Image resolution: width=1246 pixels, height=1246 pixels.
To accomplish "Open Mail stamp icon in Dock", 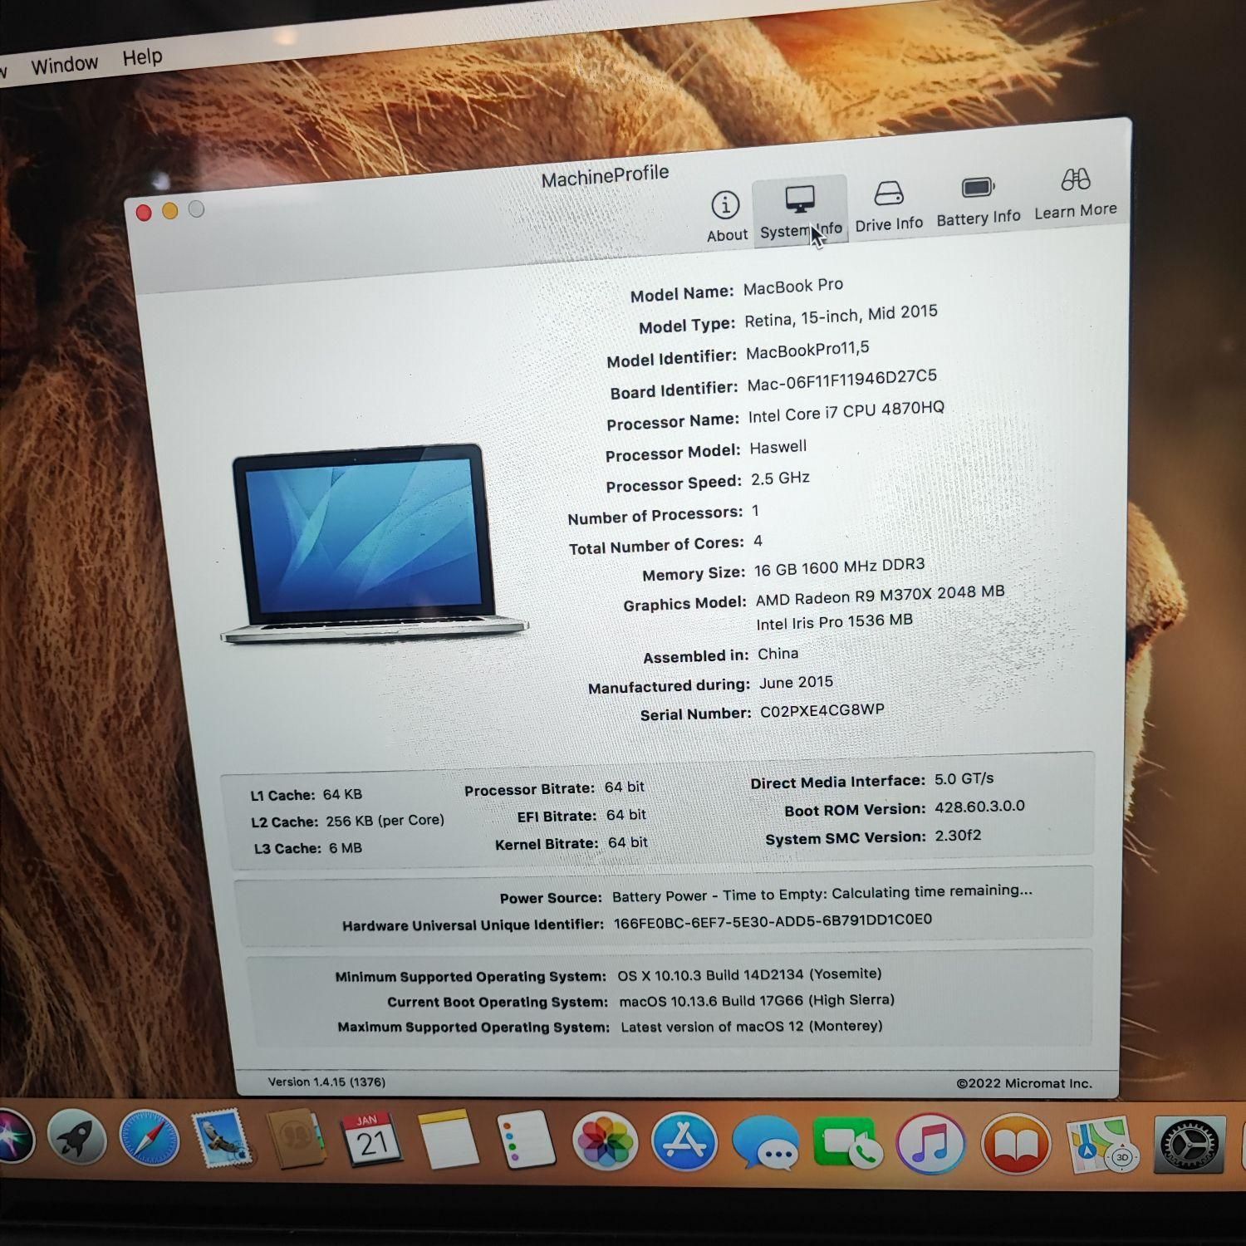I will click(222, 1138).
